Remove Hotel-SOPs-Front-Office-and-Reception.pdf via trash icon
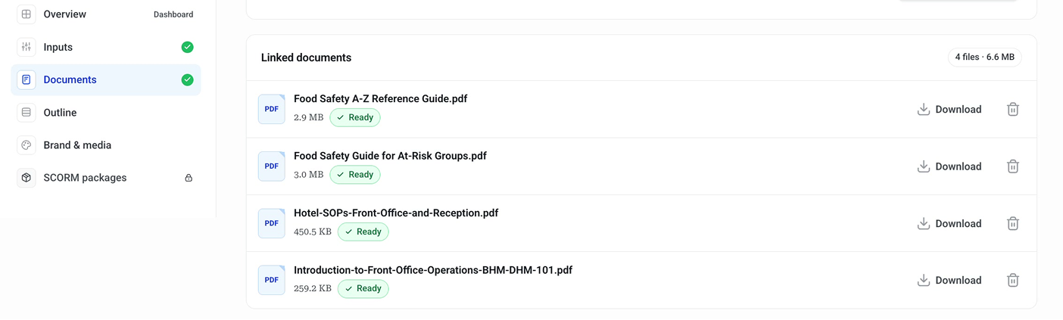1063x320 pixels. point(1012,223)
